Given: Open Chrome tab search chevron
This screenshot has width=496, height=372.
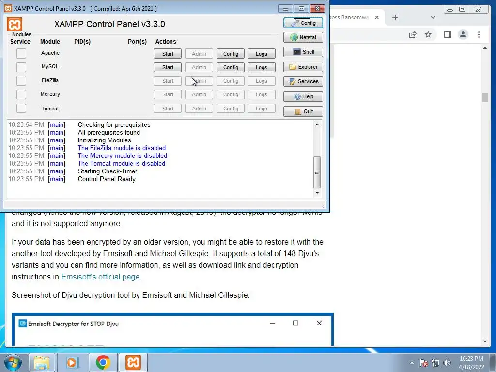Looking at the screenshot, I should (433, 17).
